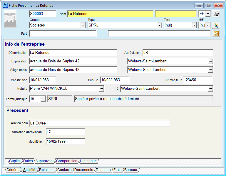
Task: Maximize the Fiche Personne window
Action: tap(209, 6)
